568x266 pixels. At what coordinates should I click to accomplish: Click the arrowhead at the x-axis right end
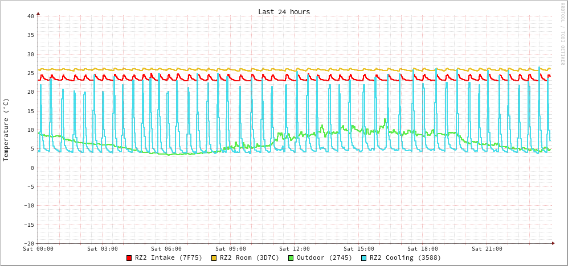click(x=553, y=243)
